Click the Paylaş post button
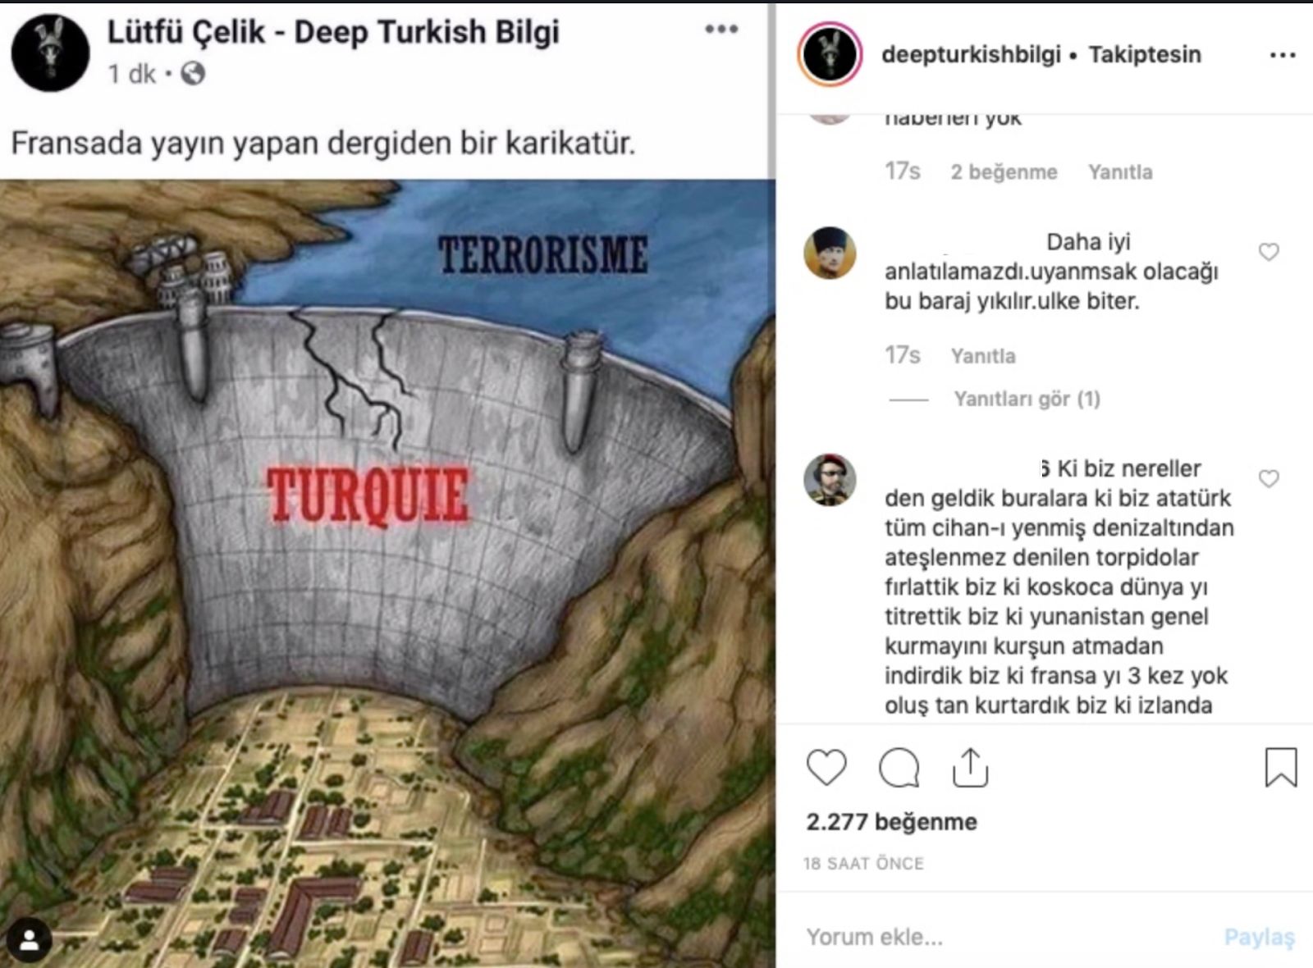Viewport: 1313px width, 968px height. (1260, 937)
